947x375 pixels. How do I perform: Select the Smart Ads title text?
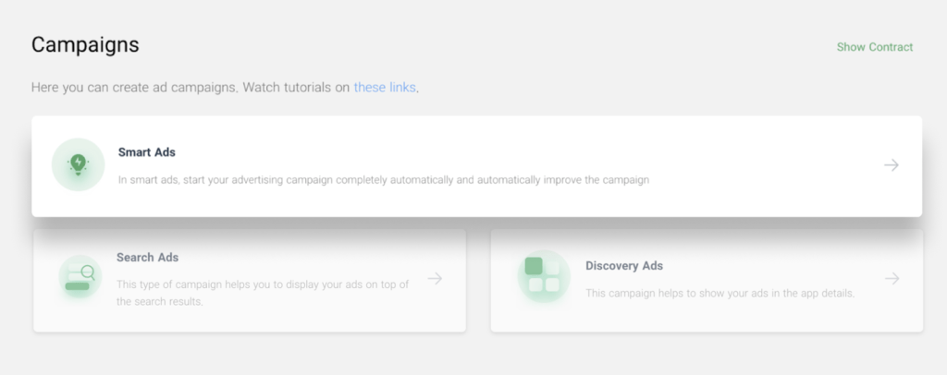tap(147, 152)
